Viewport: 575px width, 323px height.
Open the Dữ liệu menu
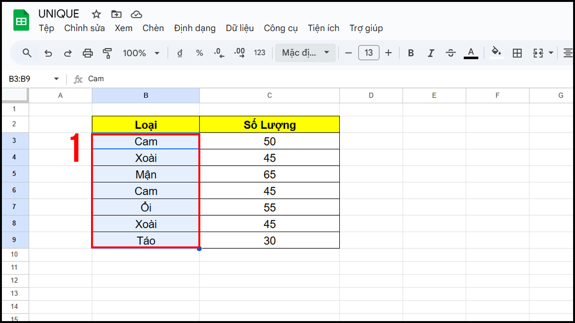point(240,28)
